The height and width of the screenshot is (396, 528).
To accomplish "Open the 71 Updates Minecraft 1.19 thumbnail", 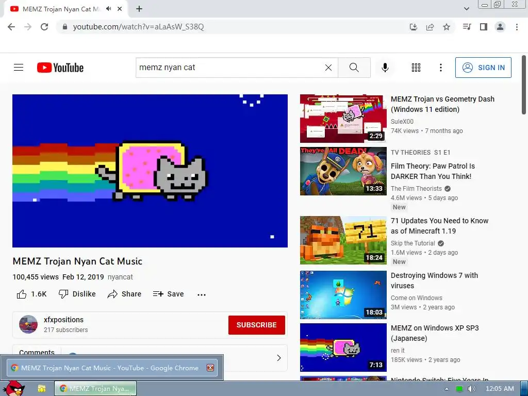I will [x=343, y=240].
